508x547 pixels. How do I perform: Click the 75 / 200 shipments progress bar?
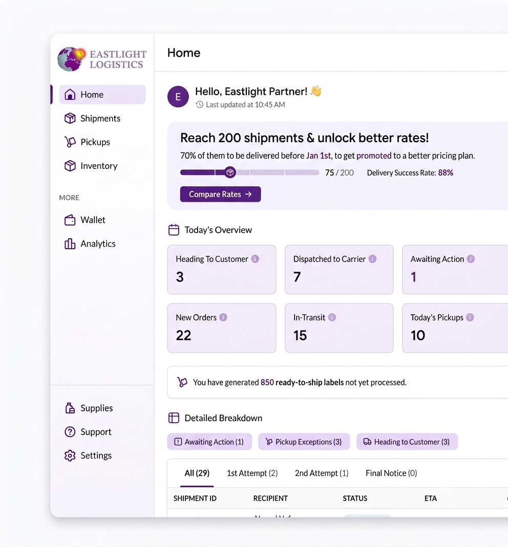249,172
